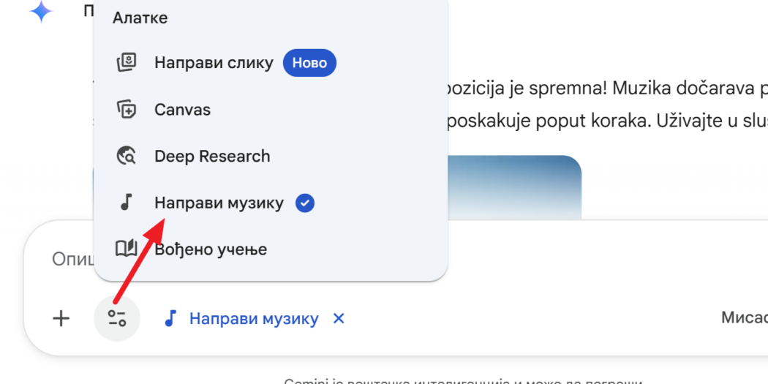This screenshot has height=384, width=768.
Task: Toggle the tools sliders button in the prompt bar
Action: coord(117,318)
